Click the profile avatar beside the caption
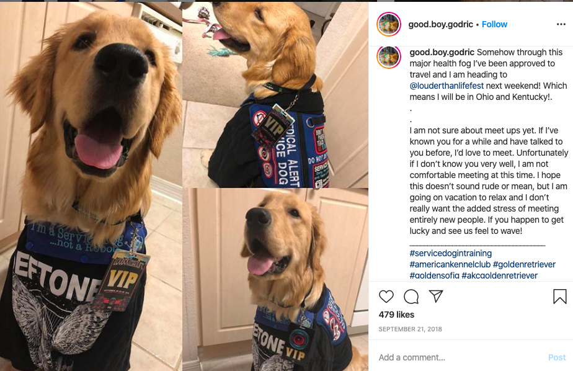The width and height of the screenshot is (573, 371). tap(389, 56)
